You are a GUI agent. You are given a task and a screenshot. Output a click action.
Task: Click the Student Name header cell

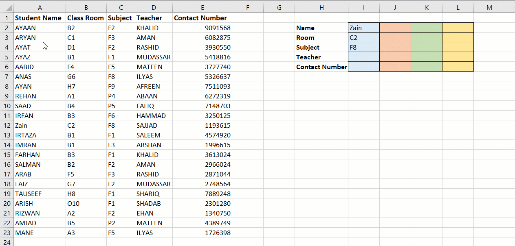point(40,18)
